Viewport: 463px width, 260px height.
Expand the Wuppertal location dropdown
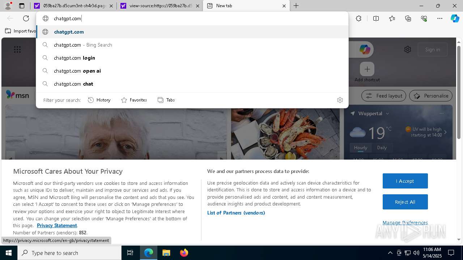click(x=387, y=113)
